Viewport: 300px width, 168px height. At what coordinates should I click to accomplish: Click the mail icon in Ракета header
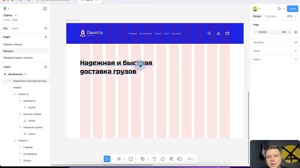click(x=227, y=34)
